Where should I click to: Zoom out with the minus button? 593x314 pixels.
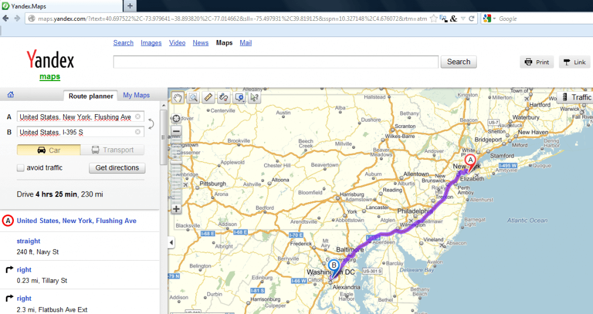[176, 132]
